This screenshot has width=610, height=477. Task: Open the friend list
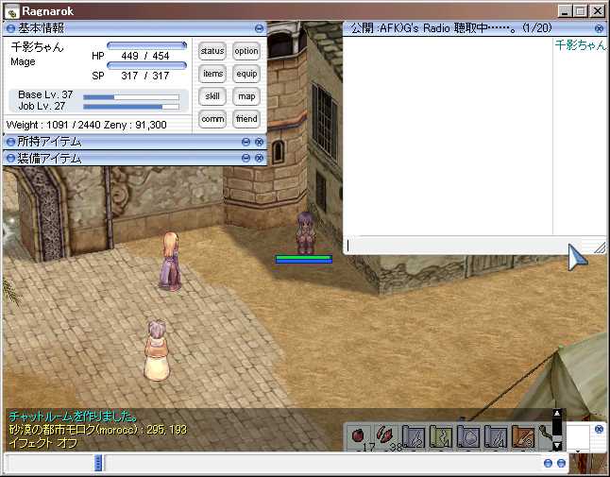click(x=246, y=119)
